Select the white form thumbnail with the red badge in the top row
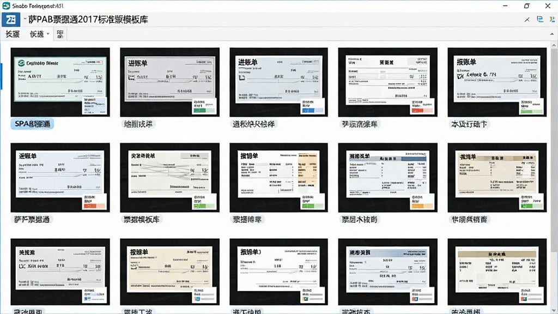 [x=387, y=82]
